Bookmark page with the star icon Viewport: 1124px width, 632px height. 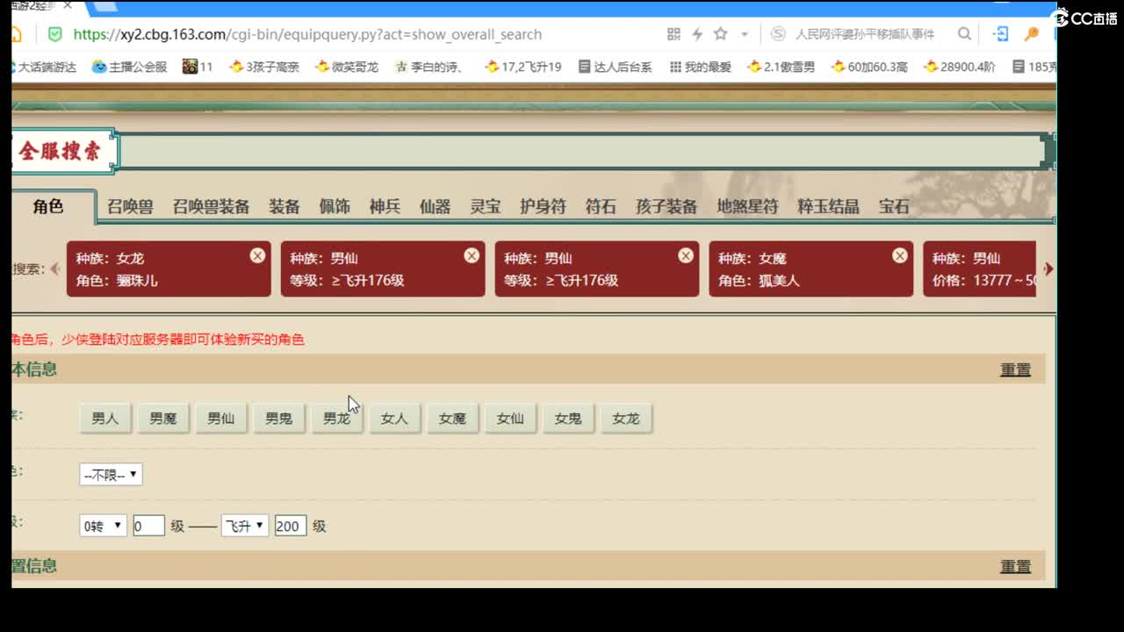[x=720, y=34]
